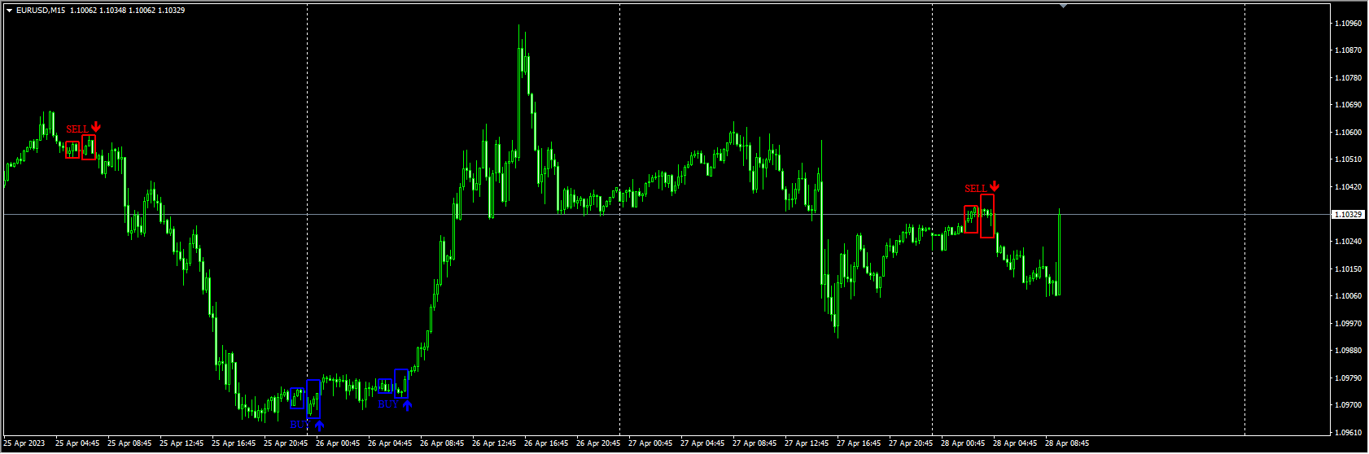Click the red down arrow beside 25 Apr SELL
Image resolution: width=1369 pixels, height=454 pixels.
(96, 126)
